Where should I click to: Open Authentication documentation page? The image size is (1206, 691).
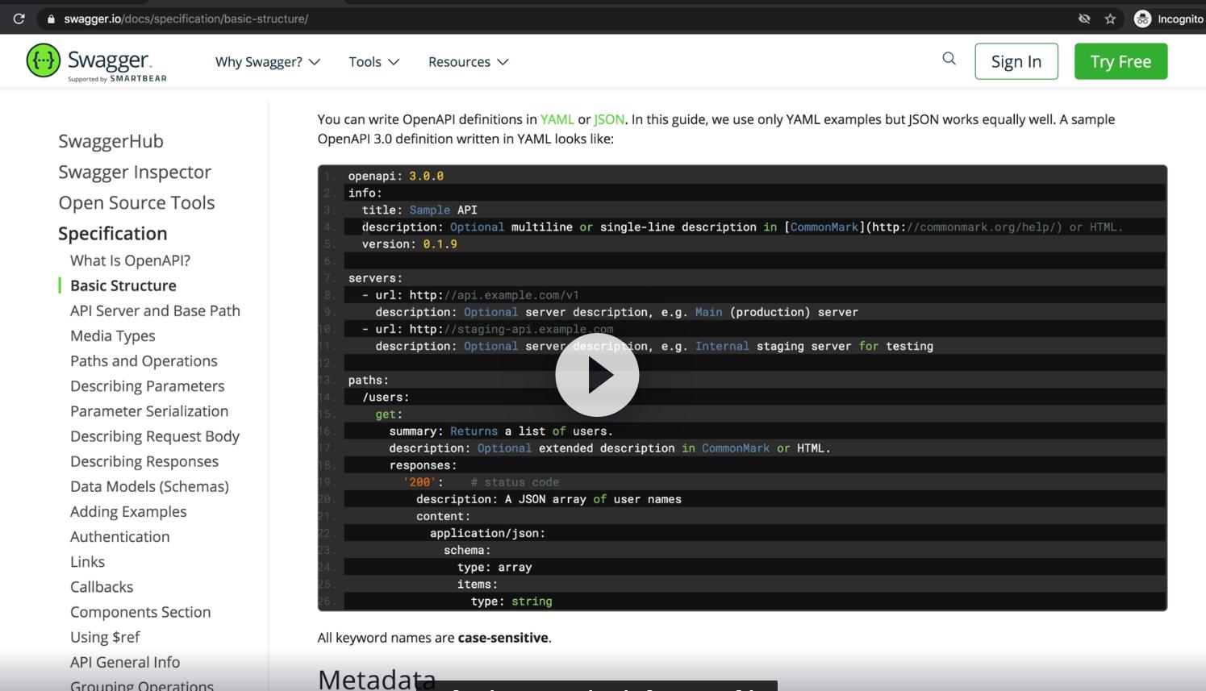[119, 536]
